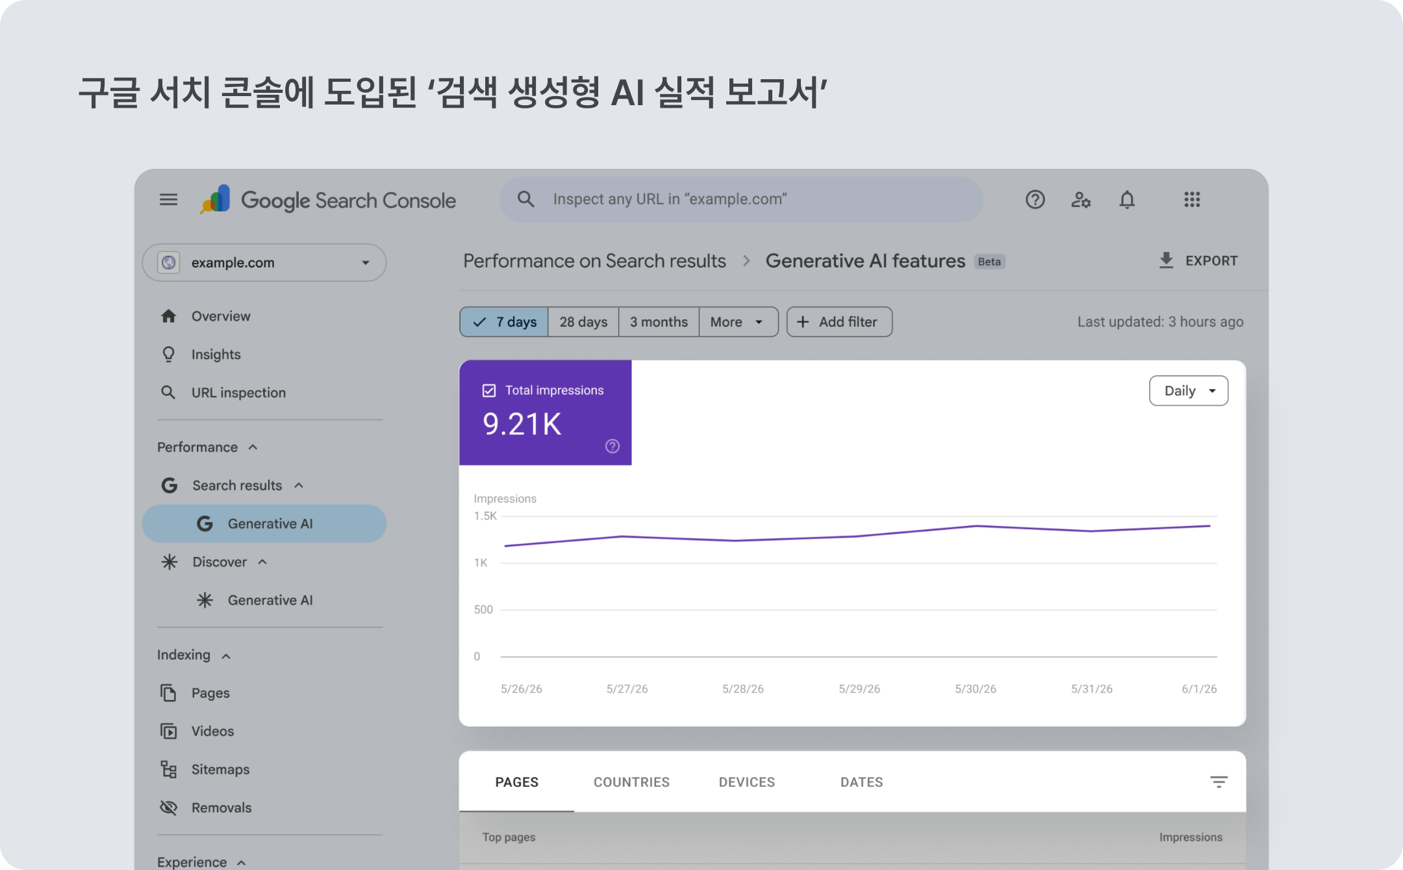The image size is (1403, 870).
Task: Open the notifications bell
Action: click(x=1127, y=199)
